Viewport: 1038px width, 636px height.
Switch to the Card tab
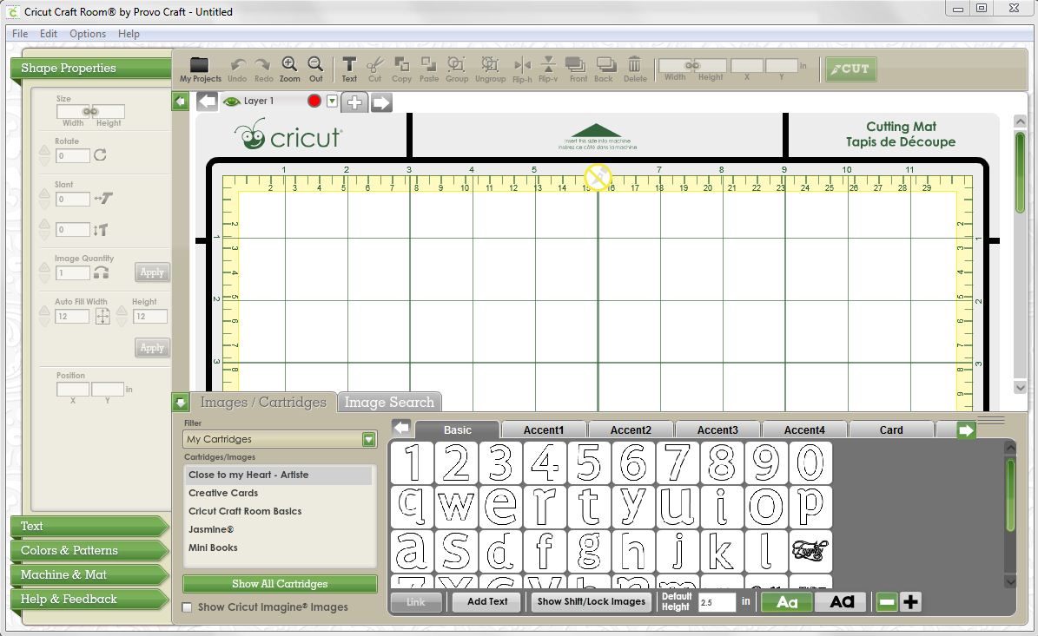[x=891, y=429]
